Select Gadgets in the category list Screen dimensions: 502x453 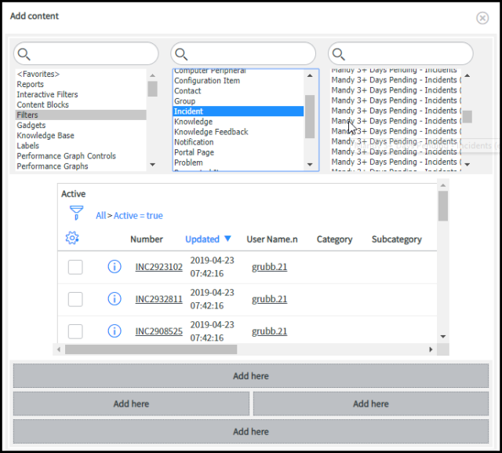81,126
